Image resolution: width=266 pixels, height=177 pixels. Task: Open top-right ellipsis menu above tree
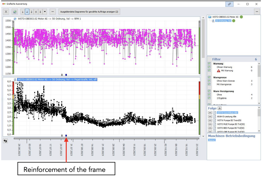pos(257,12)
